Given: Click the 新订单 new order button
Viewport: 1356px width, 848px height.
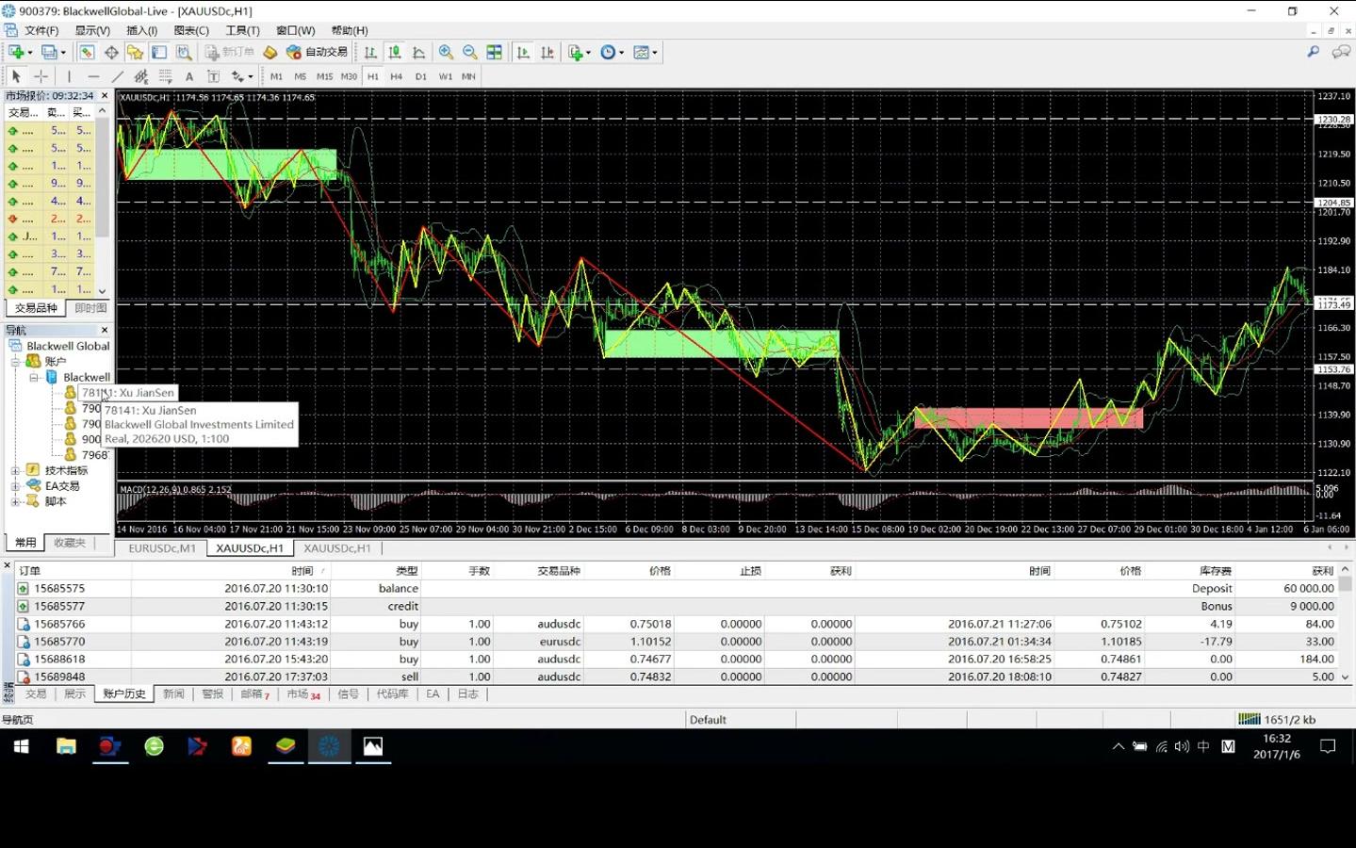Looking at the screenshot, I should click(229, 53).
